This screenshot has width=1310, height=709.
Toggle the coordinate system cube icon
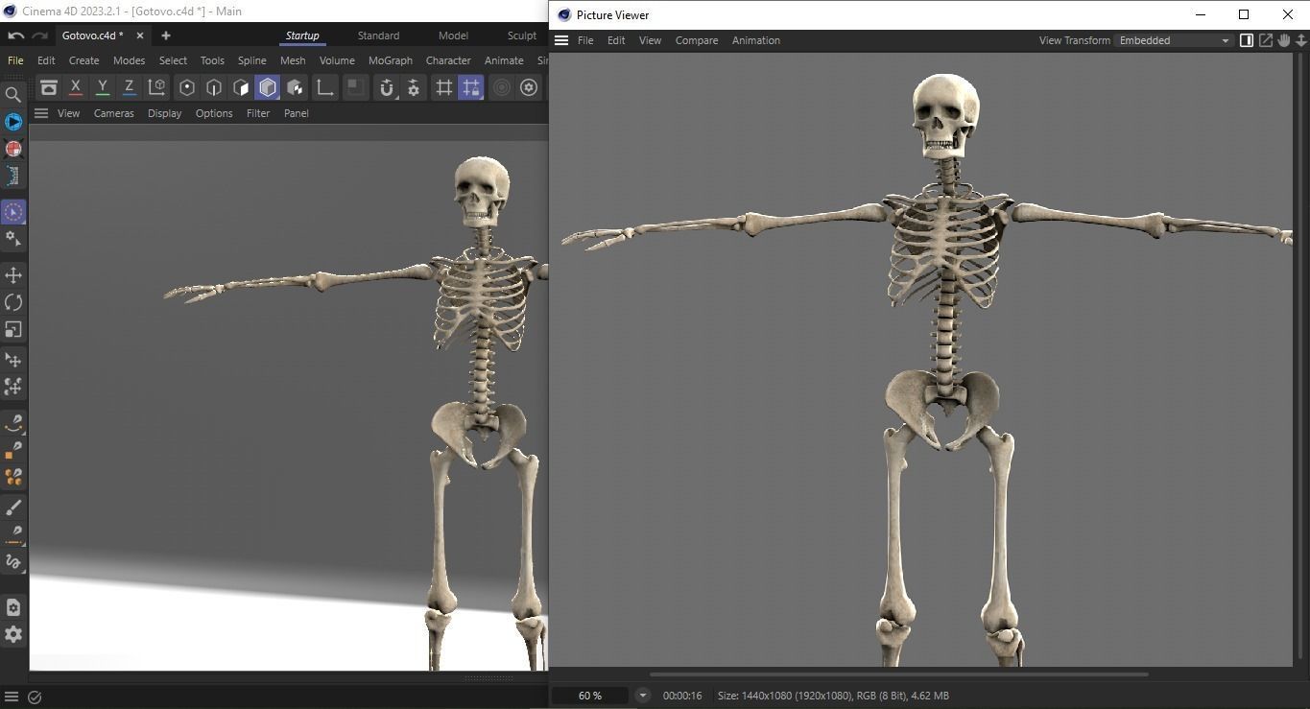click(x=156, y=87)
